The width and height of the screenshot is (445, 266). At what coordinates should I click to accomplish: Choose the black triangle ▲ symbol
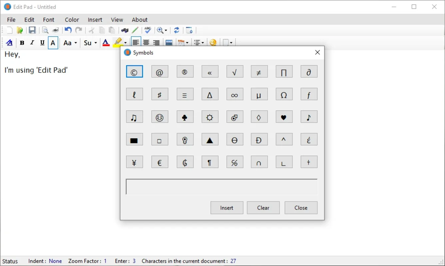click(210, 139)
